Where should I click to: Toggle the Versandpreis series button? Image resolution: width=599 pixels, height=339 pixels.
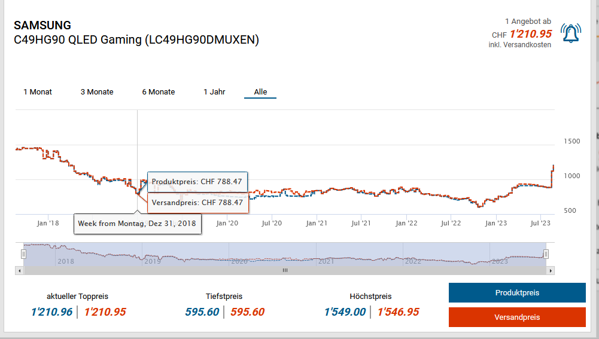click(517, 317)
